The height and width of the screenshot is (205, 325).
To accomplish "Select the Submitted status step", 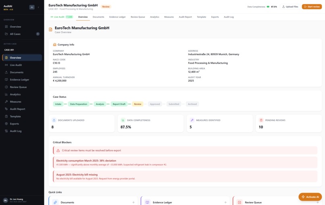I will 174,104.
